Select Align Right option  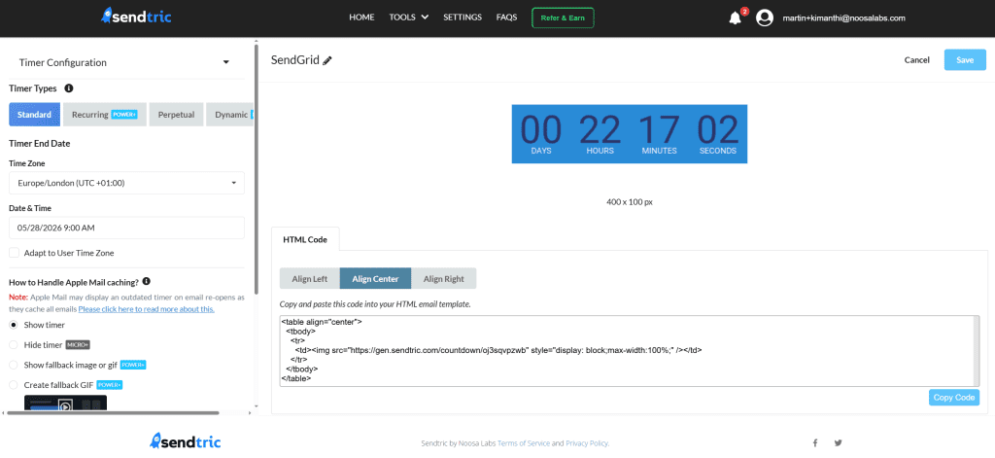[x=443, y=278]
